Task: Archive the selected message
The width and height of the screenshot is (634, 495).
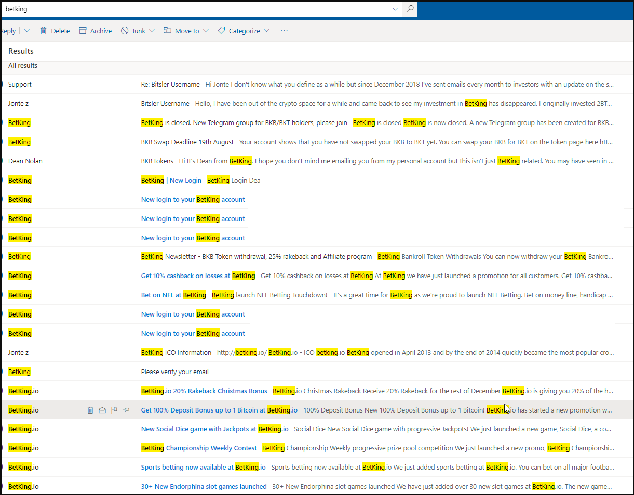Action: 96,31
